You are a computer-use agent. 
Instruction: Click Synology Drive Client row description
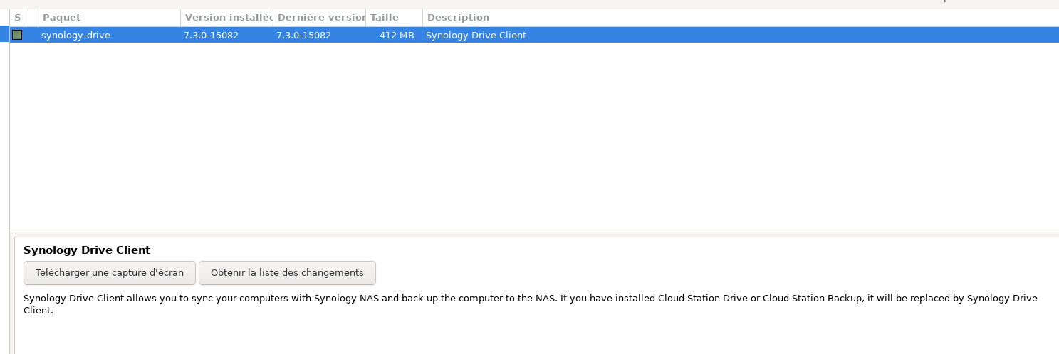(476, 35)
